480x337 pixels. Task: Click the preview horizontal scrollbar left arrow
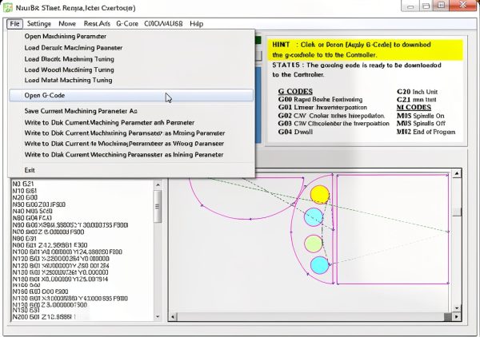pos(172,317)
